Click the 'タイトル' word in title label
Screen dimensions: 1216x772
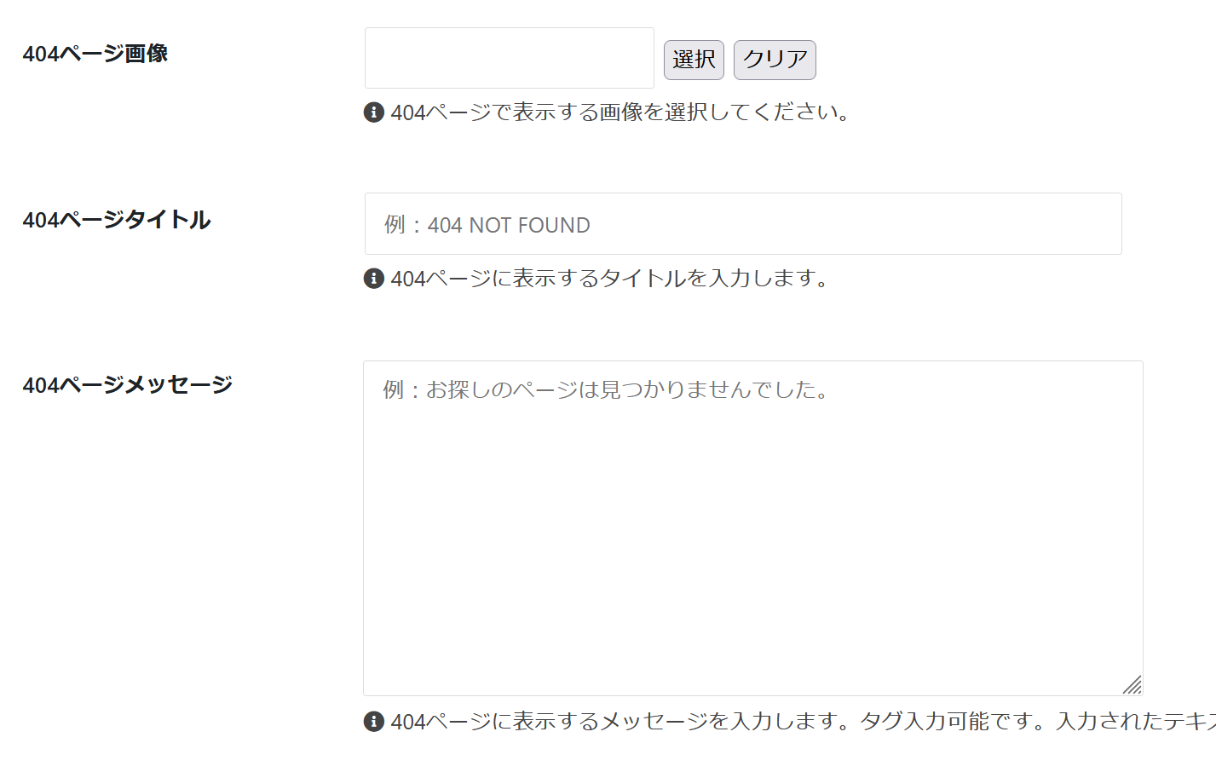tap(167, 220)
